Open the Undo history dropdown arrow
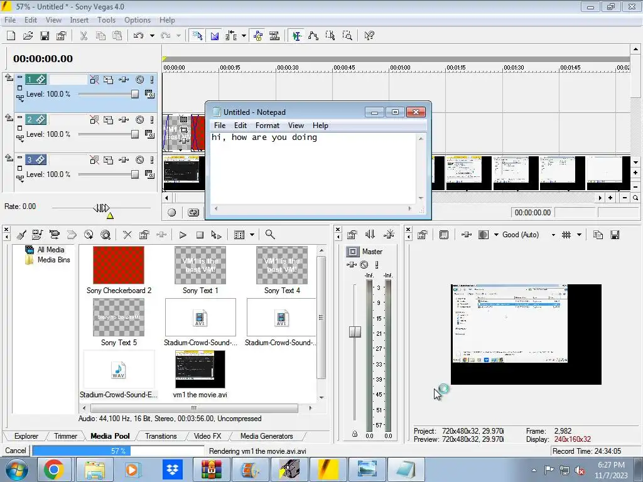643x482 pixels. click(x=152, y=36)
